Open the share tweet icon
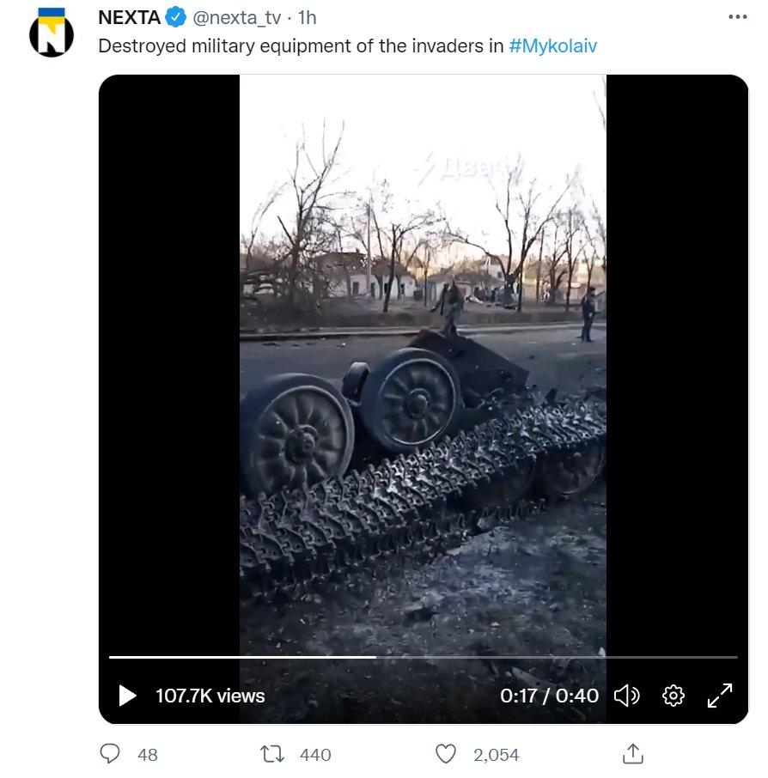The image size is (768, 778). pyautogui.click(x=632, y=753)
